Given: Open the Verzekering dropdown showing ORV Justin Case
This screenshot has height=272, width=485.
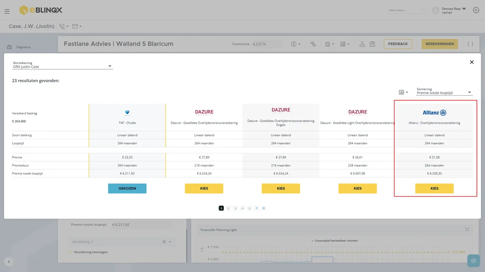Looking at the screenshot, I should 63,65.
